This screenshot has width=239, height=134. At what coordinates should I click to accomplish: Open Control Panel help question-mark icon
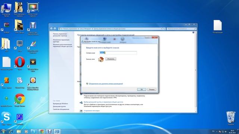(x=193, y=32)
